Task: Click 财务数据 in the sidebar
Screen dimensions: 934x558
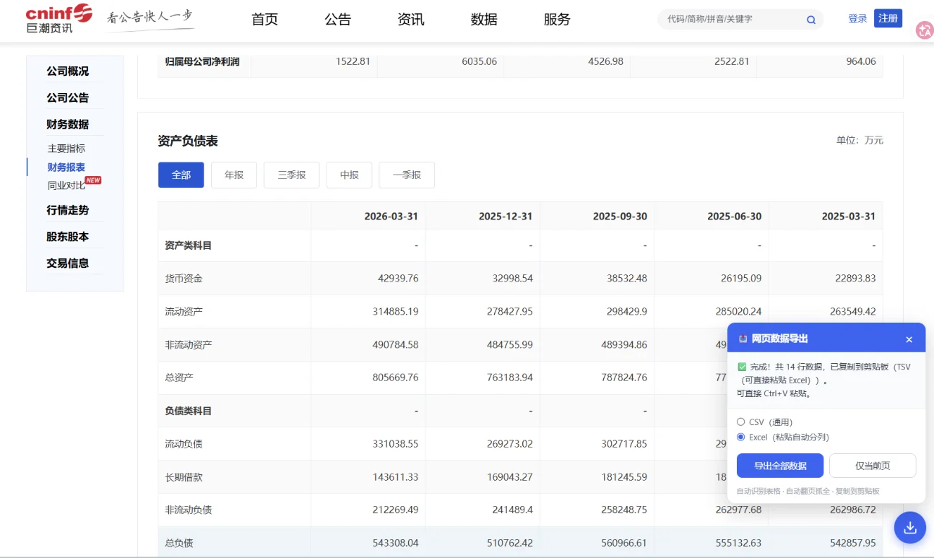Action: 68,125
